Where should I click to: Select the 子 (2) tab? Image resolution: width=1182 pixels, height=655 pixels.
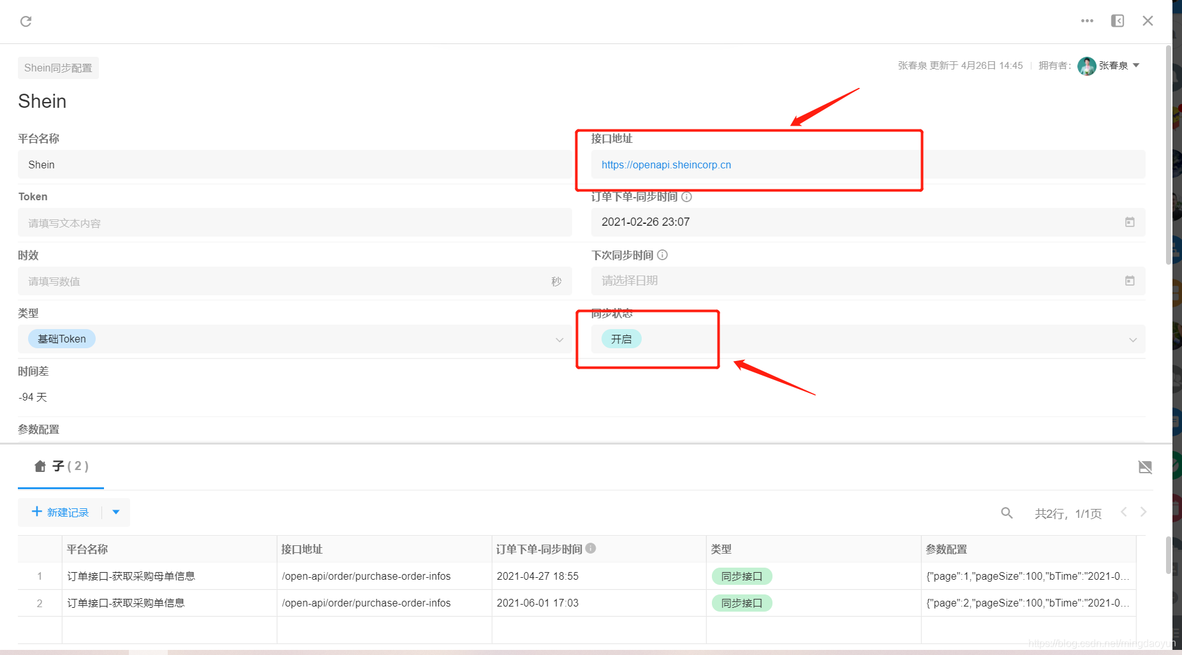[x=61, y=466]
